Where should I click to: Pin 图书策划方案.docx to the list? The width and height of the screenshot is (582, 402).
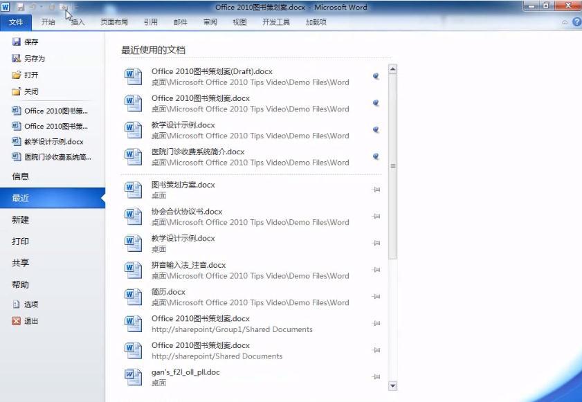(x=376, y=190)
